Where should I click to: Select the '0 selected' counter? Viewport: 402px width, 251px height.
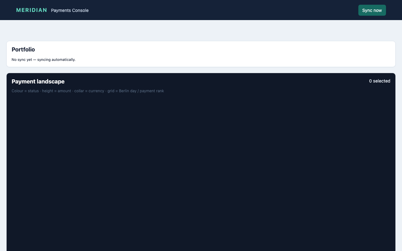(x=380, y=81)
